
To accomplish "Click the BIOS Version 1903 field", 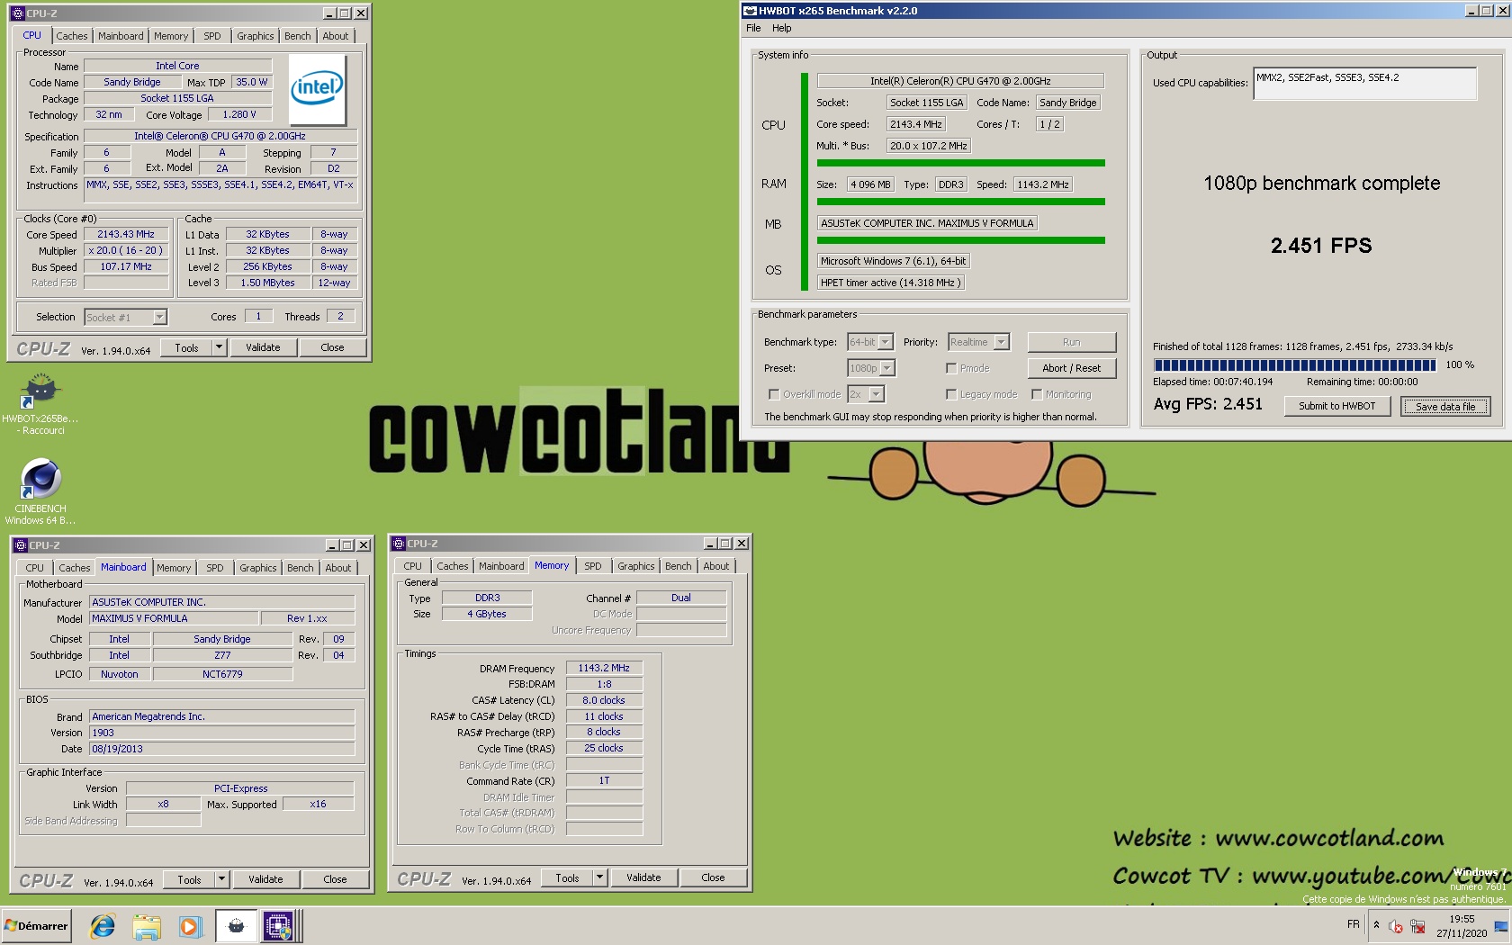I will [222, 733].
